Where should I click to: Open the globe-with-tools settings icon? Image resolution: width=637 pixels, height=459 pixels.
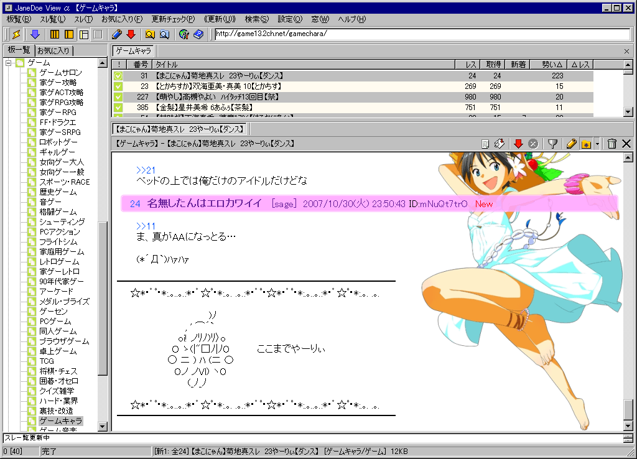184,35
